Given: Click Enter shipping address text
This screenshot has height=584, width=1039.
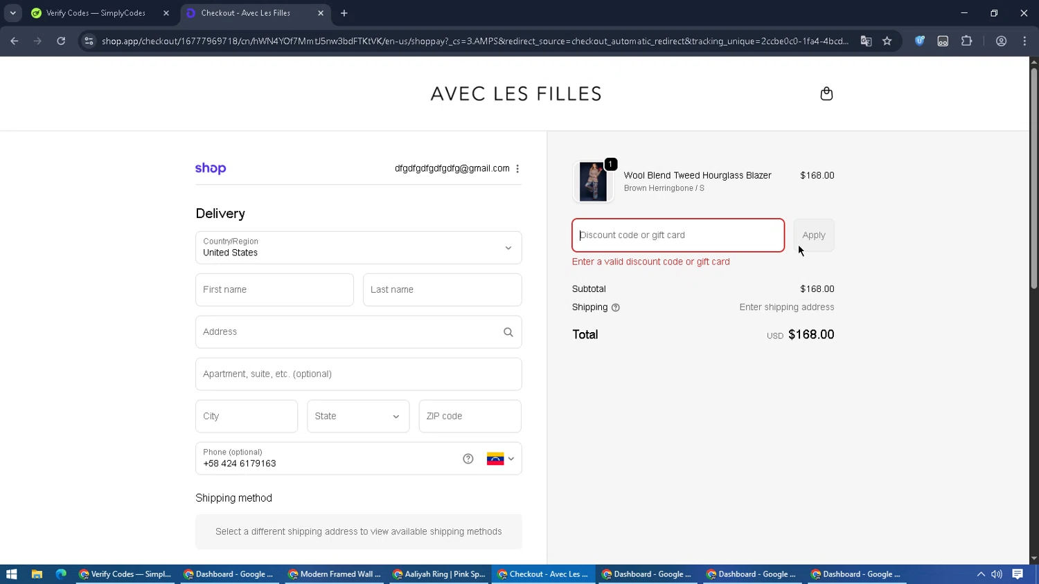Looking at the screenshot, I should tap(786, 307).
